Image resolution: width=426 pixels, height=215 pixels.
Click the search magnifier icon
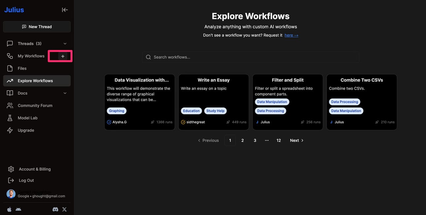(148, 57)
